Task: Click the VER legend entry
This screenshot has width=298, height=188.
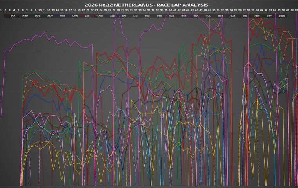Action: [x=60, y=16]
